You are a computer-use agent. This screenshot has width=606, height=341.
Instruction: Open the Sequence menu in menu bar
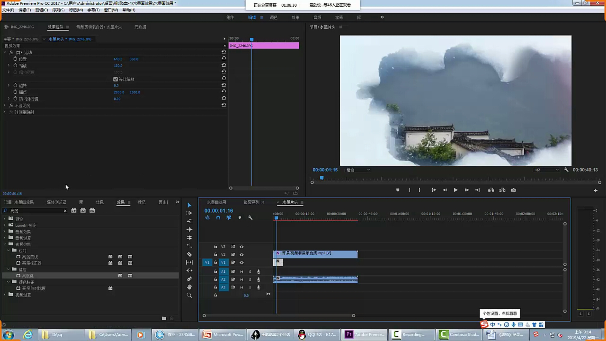[58, 10]
